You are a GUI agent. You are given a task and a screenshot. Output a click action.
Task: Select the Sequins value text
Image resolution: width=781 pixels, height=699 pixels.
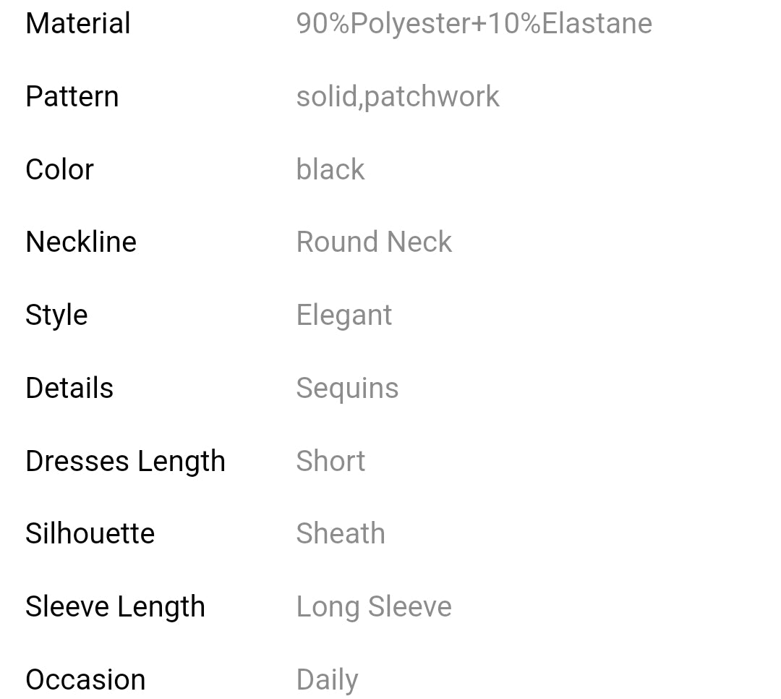[347, 389]
